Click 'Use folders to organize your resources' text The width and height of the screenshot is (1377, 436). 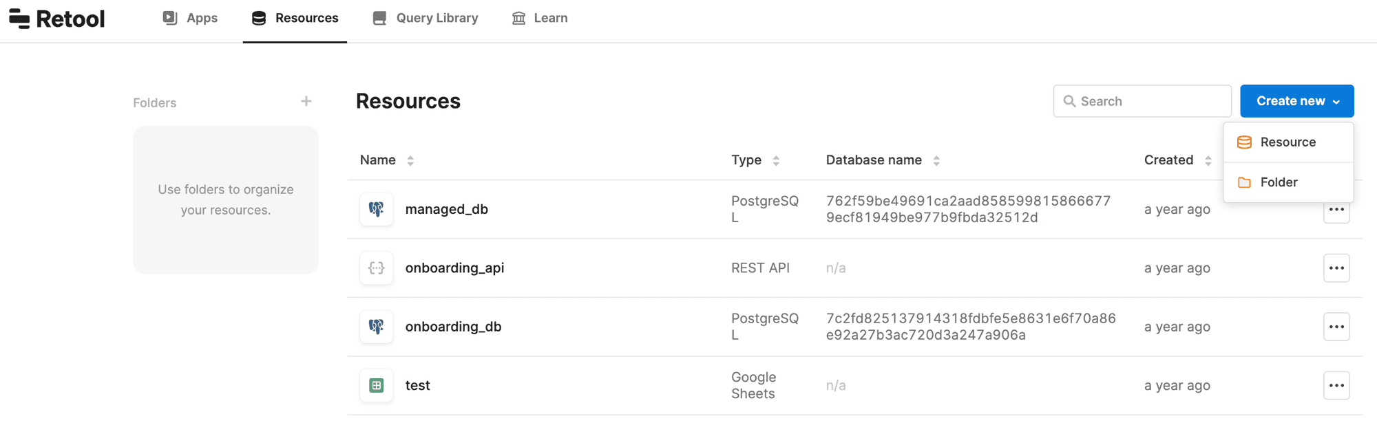click(x=226, y=199)
